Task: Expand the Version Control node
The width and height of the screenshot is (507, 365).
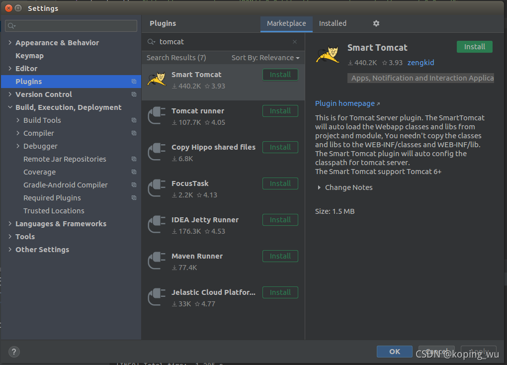Action: coord(10,94)
